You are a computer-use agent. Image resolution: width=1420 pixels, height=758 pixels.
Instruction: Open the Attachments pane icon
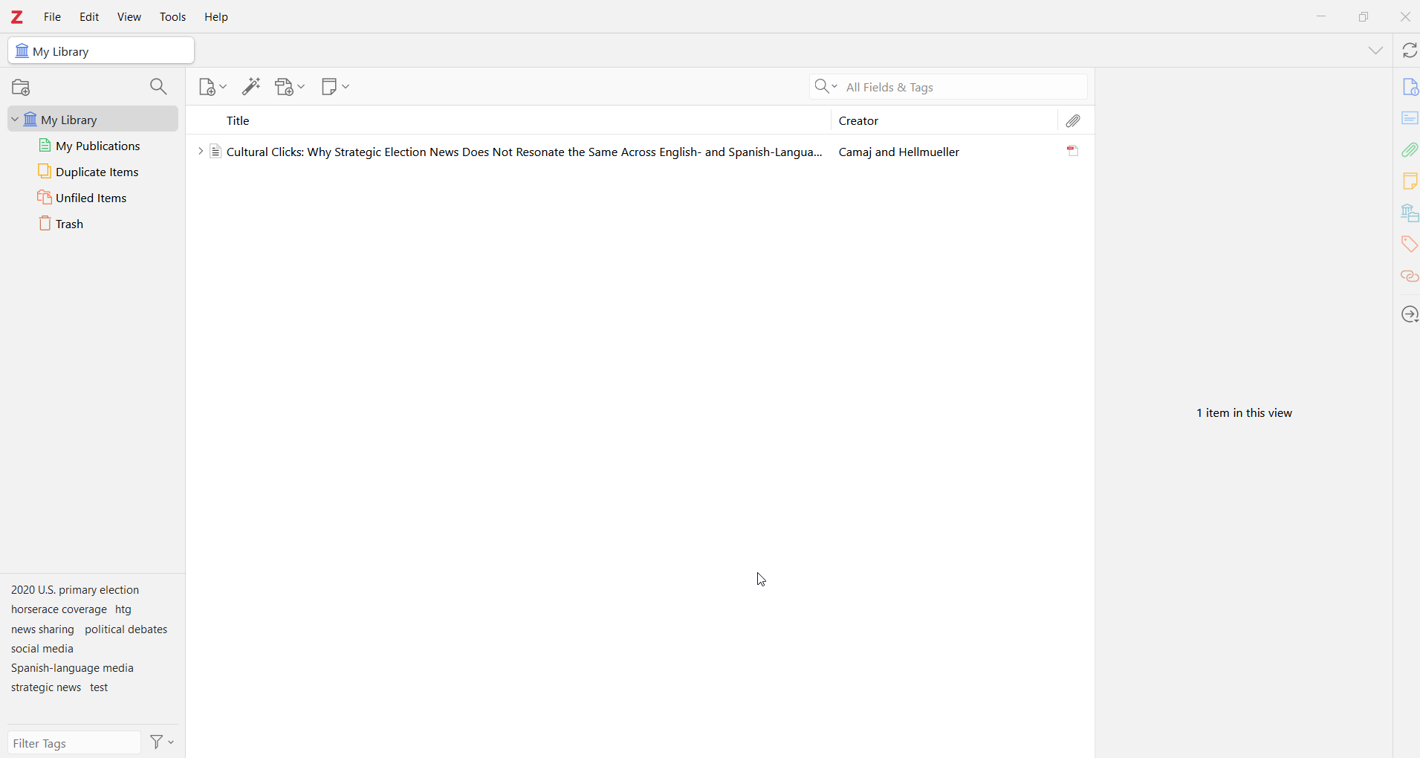point(1410,150)
